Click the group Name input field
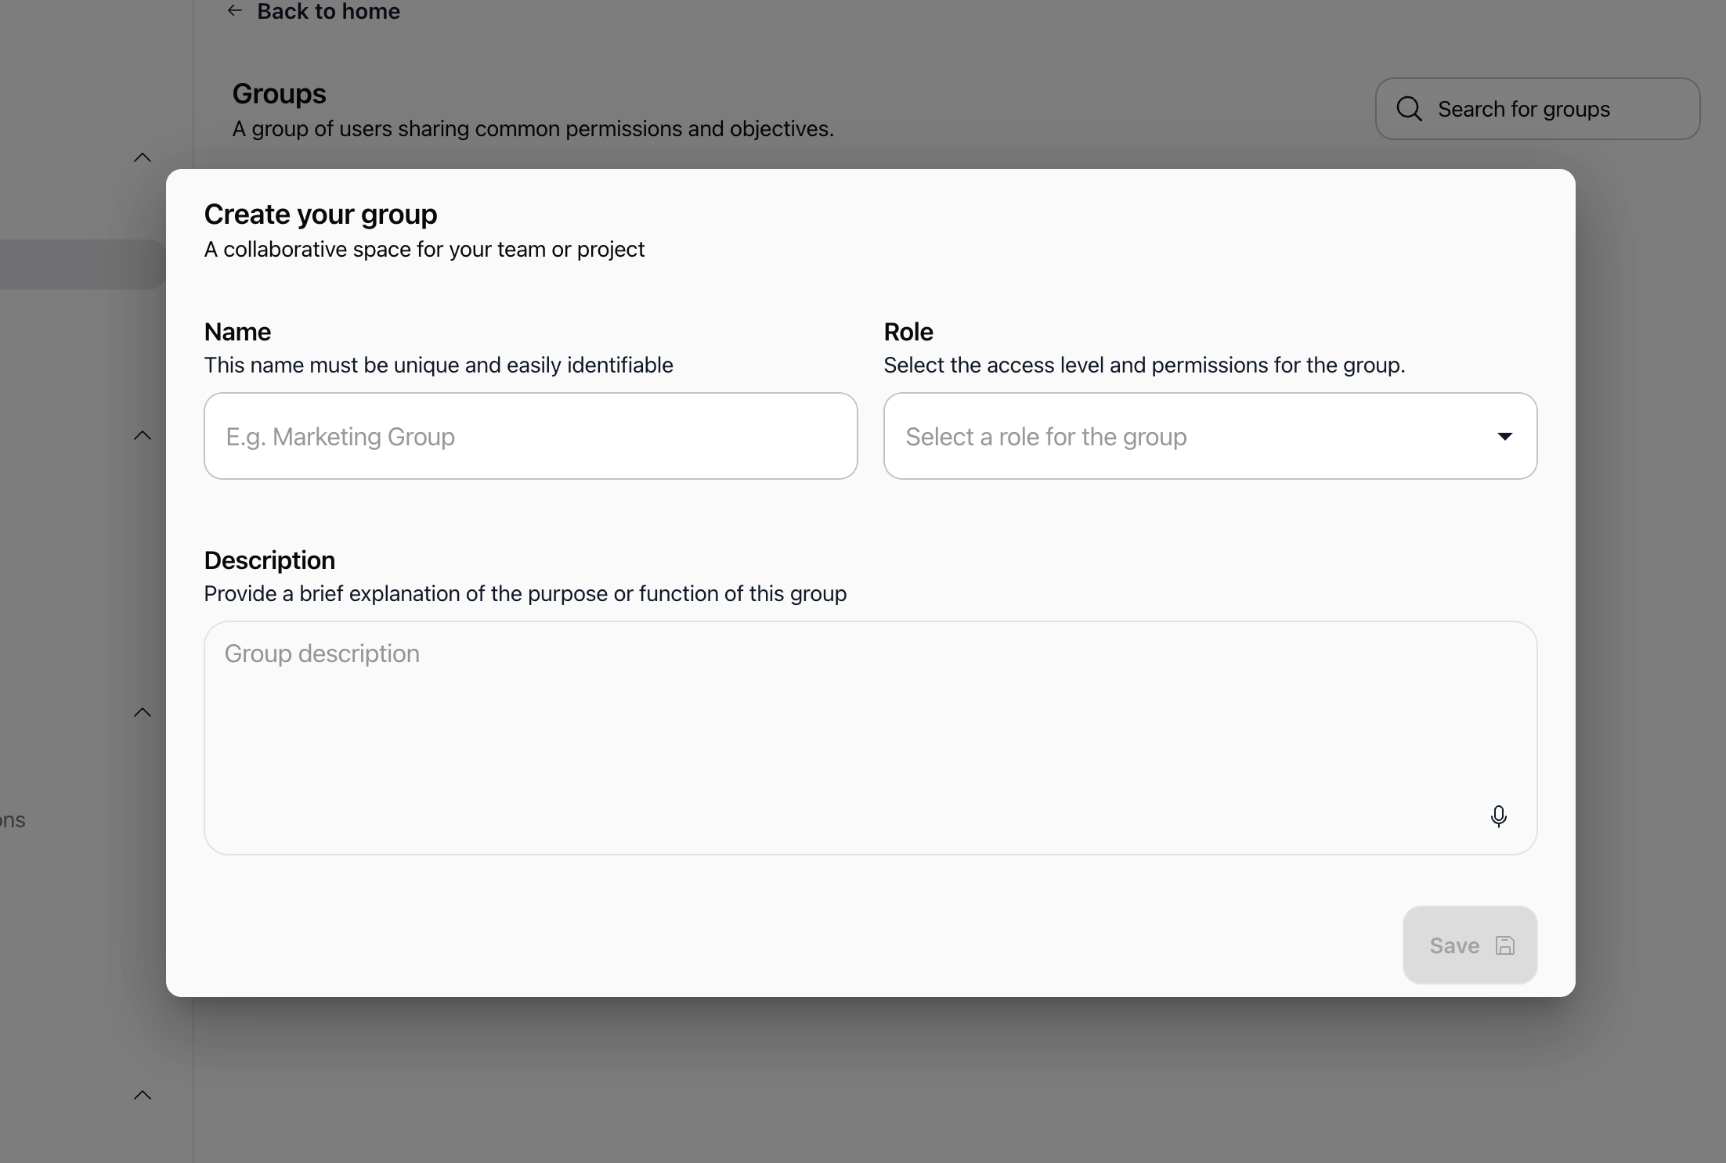 530,436
